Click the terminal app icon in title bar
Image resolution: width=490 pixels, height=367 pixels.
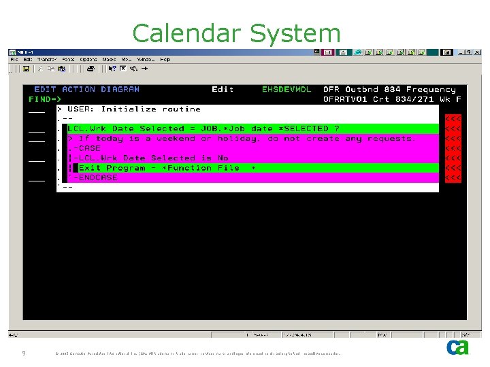click(12, 52)
